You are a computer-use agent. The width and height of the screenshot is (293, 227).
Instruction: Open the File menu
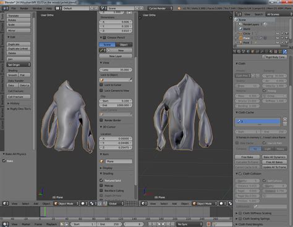[x=14, y=9]
